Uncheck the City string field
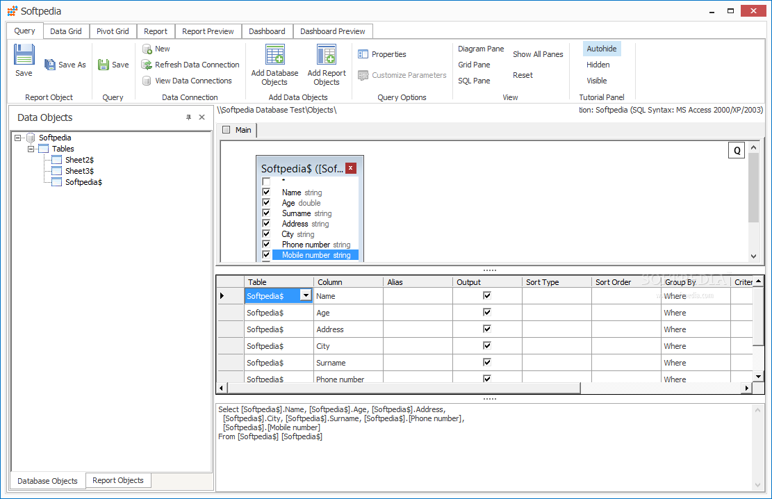 click(266, 234)
